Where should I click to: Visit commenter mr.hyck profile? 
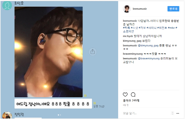(128, 36)
